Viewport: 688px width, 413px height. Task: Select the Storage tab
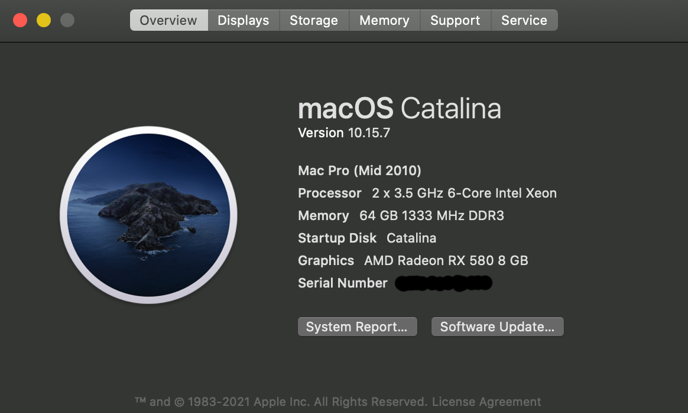pyautogui.click(x=314, y=20)
